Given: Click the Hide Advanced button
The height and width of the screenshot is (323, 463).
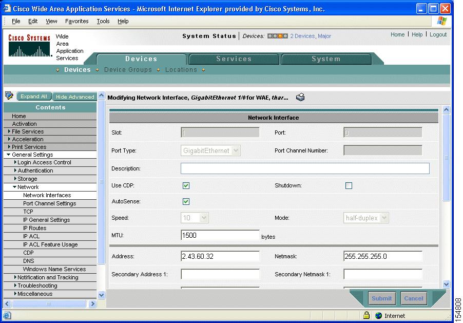Looking at the screenshot, I should pyautogui.click(x=75, y=97).
